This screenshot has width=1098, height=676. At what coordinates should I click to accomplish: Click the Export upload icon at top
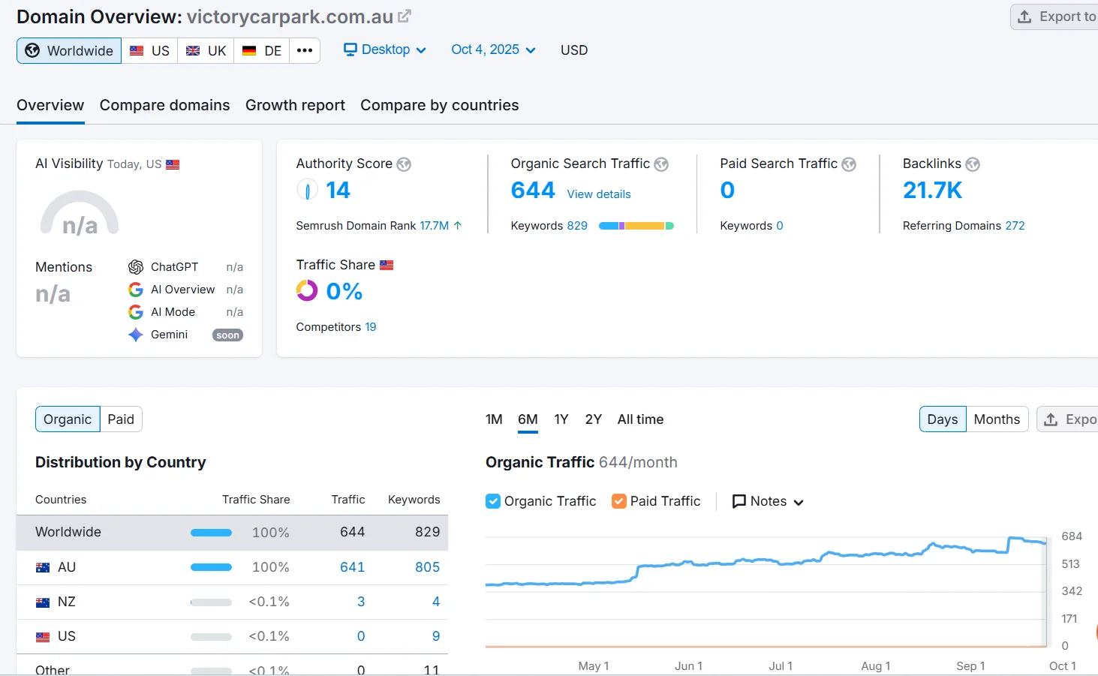[1024, 17]
